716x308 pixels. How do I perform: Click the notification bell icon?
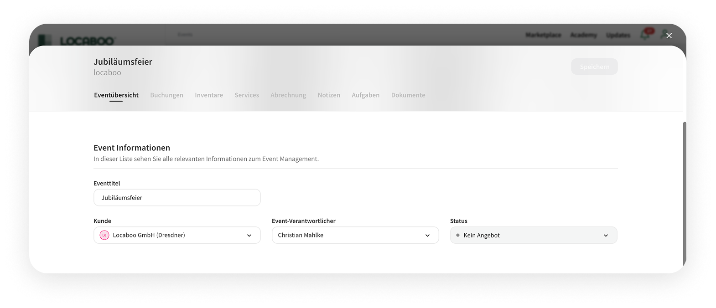click(x=645, y=35)
